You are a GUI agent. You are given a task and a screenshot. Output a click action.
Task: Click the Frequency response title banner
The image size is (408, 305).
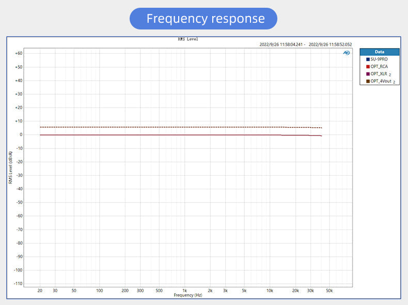[203, 19]
